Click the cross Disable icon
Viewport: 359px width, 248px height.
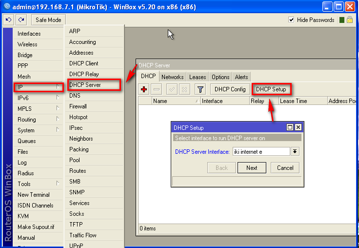184,89
